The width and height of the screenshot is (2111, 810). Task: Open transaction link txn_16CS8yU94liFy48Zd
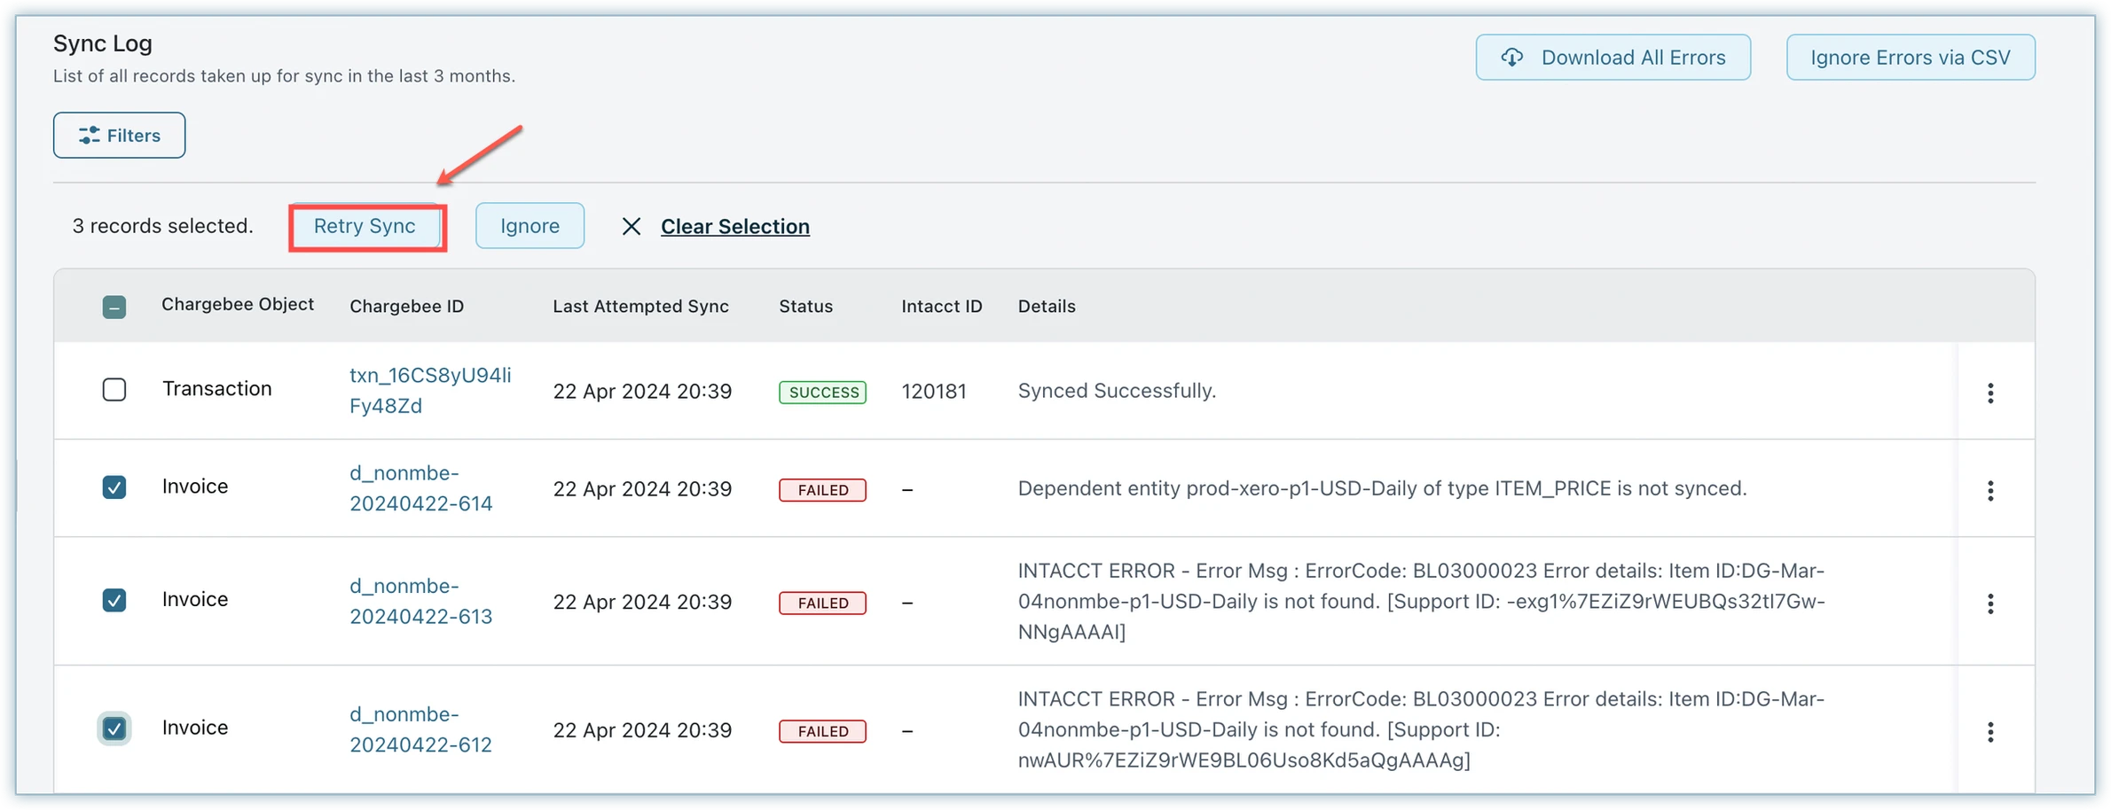click(429, 390)
